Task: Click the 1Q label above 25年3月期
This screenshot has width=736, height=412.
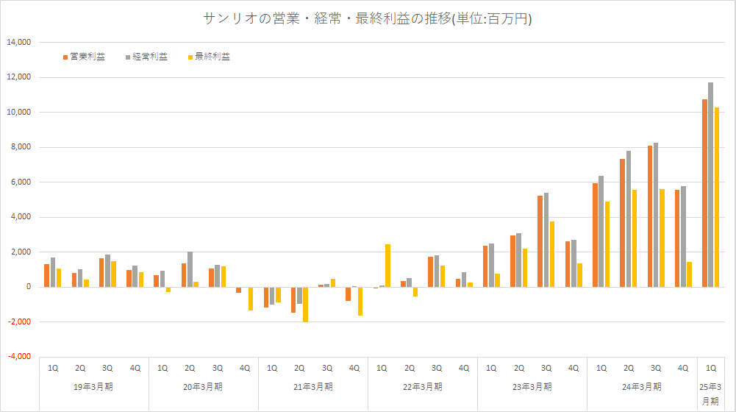Action: pyautogui.click(x=711, y=369)
